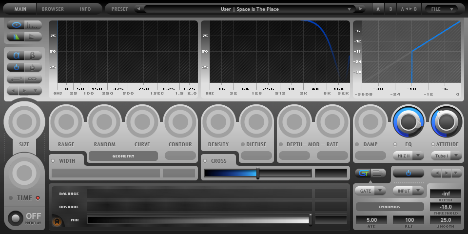Enable the Cross radio button
The image size is (468, 234).
205,161
